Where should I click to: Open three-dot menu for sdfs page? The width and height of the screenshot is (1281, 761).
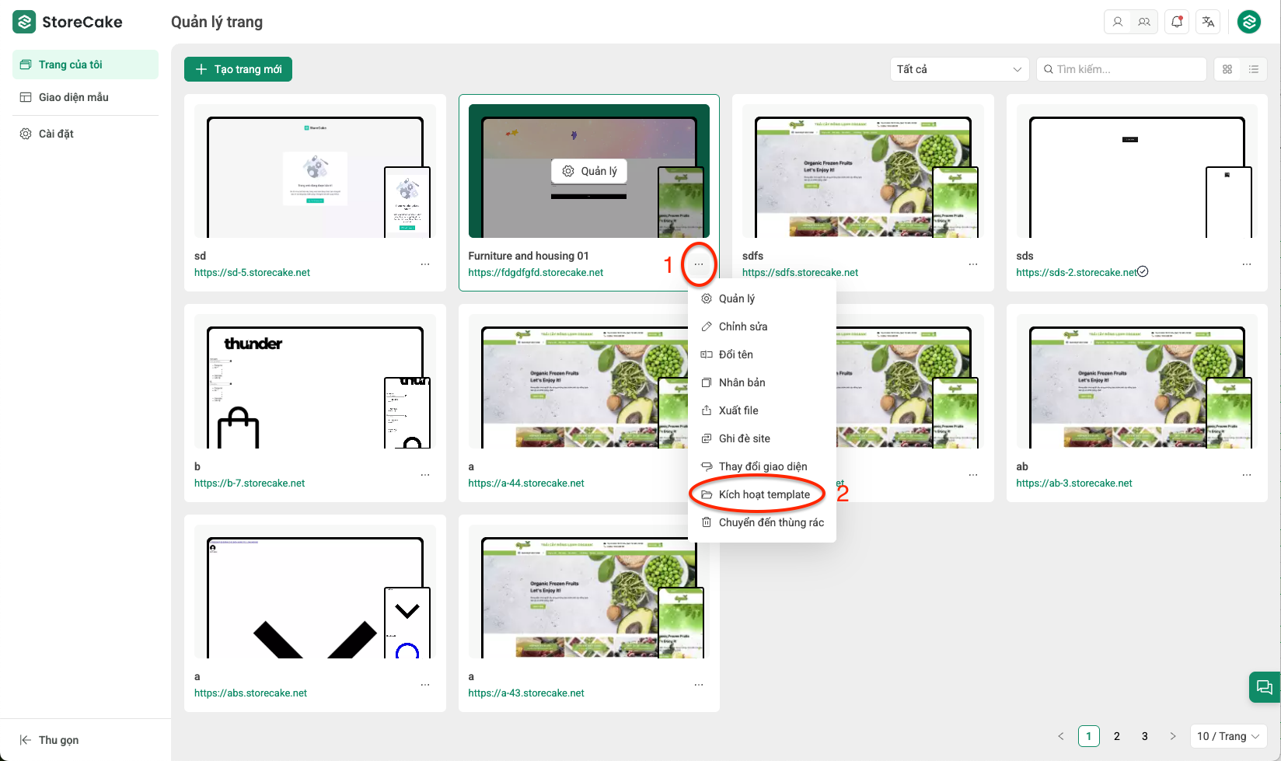coord(972,264)
